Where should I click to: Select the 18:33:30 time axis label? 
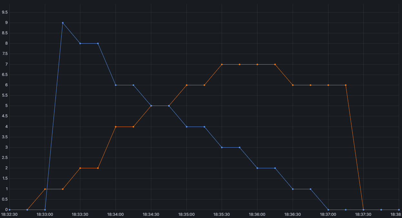pyautogui.click(x=80, y=214)
